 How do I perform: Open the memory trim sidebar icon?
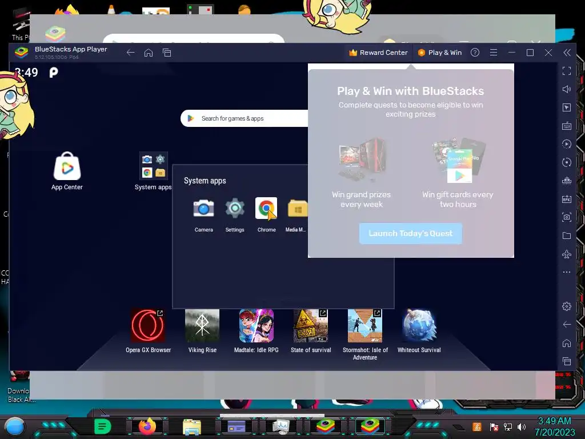pos(567,181)
